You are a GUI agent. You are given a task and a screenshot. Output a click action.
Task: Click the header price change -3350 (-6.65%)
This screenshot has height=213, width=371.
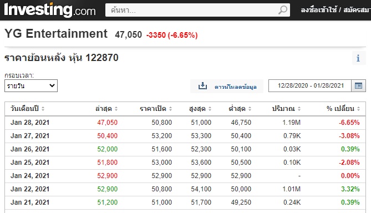click(172, 35)
